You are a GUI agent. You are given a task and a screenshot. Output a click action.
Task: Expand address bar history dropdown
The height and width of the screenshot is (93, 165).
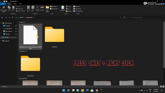point(120,17)
